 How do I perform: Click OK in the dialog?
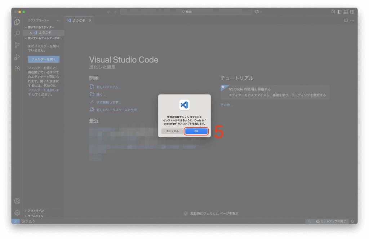[196, 131]
